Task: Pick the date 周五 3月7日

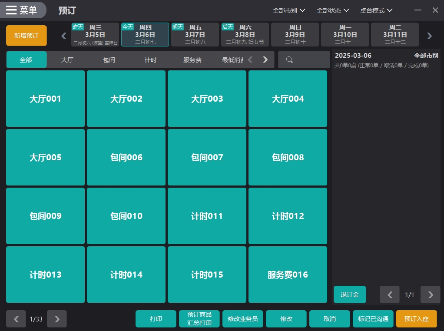Action: pyautogui.click(x=195, y=35)
